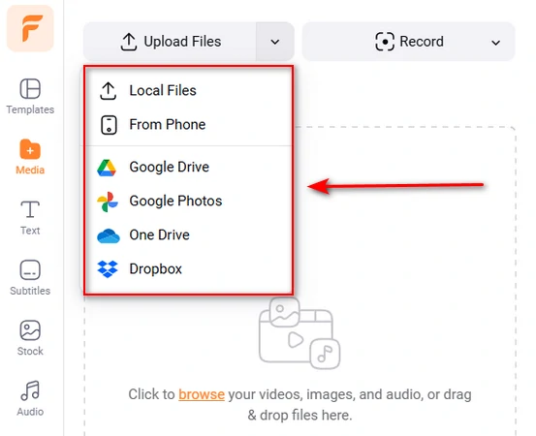Screen dimensions: 536x436
Task: Open the Stock media panel
Action: (30, 338)
